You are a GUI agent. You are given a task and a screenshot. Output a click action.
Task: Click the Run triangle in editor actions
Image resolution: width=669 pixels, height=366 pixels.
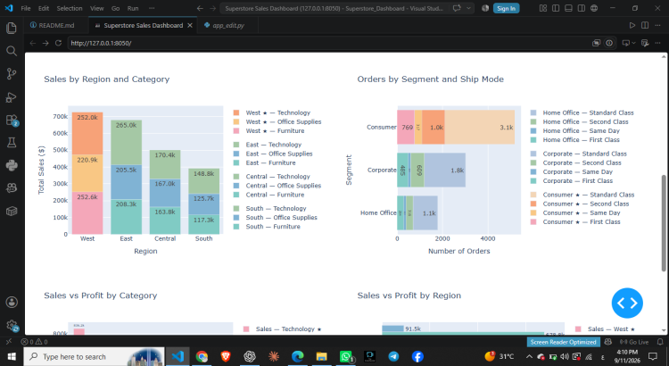[x=632, y=25]
